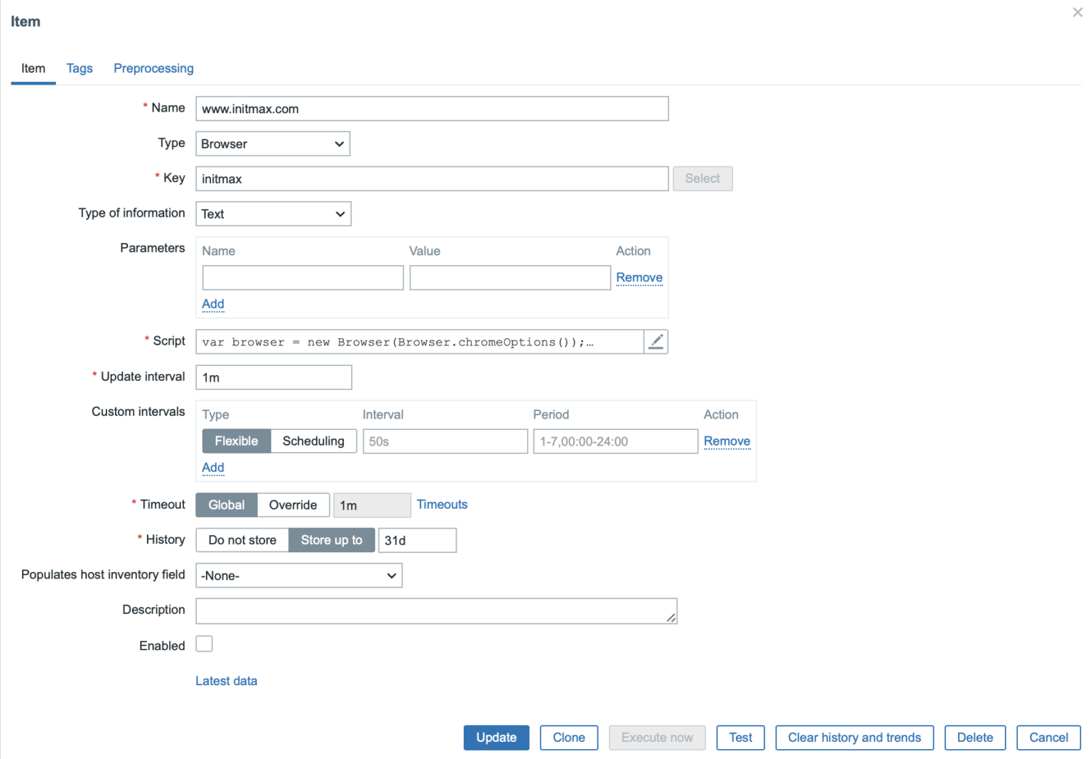Close the Item dialog with the X
This screenshot has width=1091, height=759.
coord(1077,13)
